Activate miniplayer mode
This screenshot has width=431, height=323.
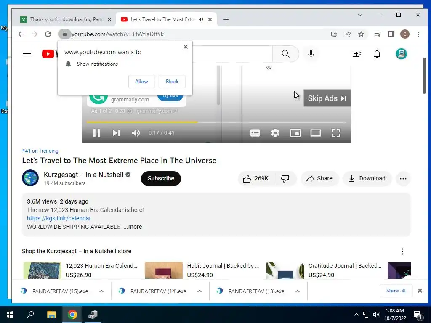pyautogui.click(x=295, y=133)
